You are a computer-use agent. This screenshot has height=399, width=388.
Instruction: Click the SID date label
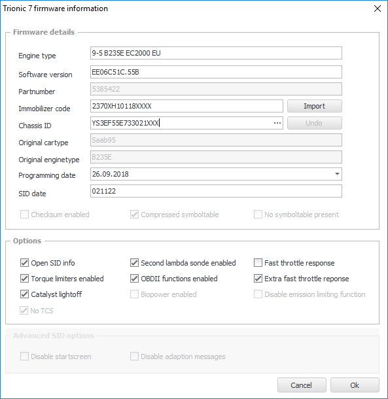[x=32, y=194]
